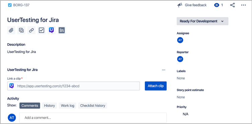
Task: Open the issue actions three-dot menu
Action: 244,5
